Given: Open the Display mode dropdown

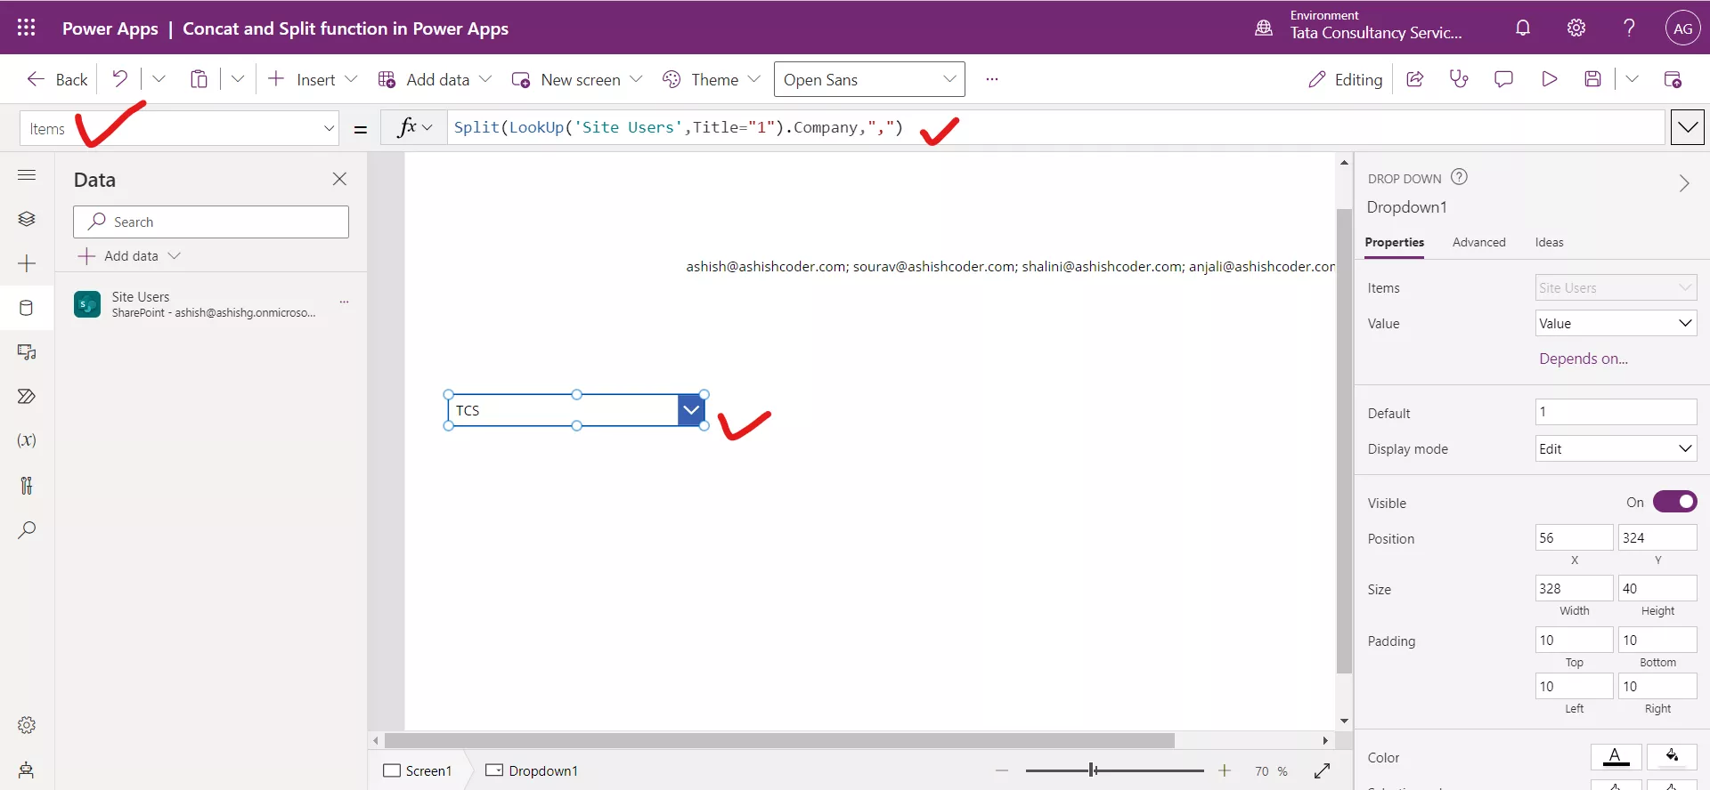Looking at the screenshot, I should [1616, 448].
